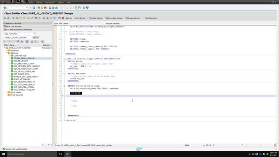Image resolution: width=279 pixels, height=157 pixels.
Task: Collapse the ZAKB_CL_FLIGHT_SERVICE root node
Action: coord(5,48)
